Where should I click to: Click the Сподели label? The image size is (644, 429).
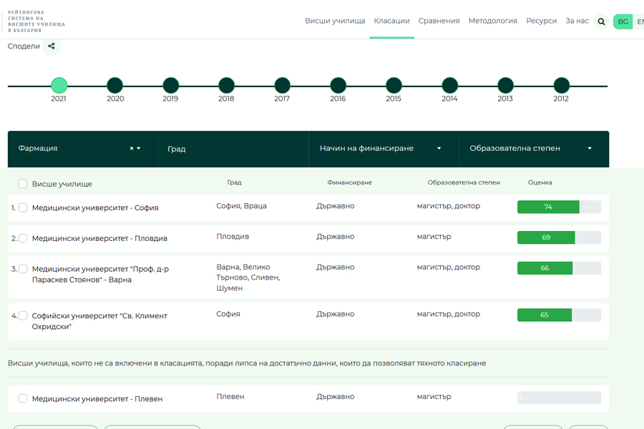coord(24,46)
